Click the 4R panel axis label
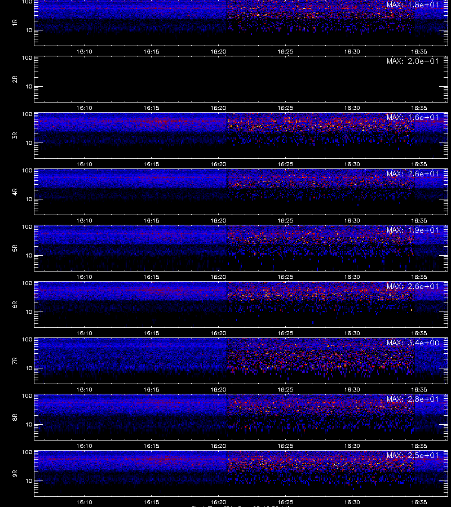This screenshot has height=507, width=451. [15, 192]
